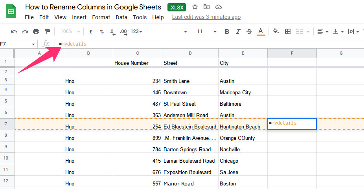Open merge cells dropdown arrow
Screen dimensions: 364x189
pos(308,31)
